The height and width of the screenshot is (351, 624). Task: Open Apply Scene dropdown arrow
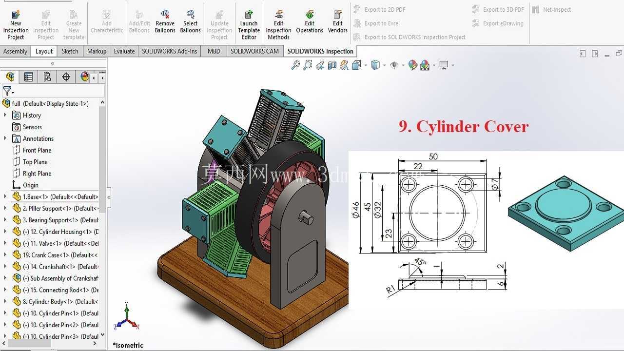tap(434, 65)
